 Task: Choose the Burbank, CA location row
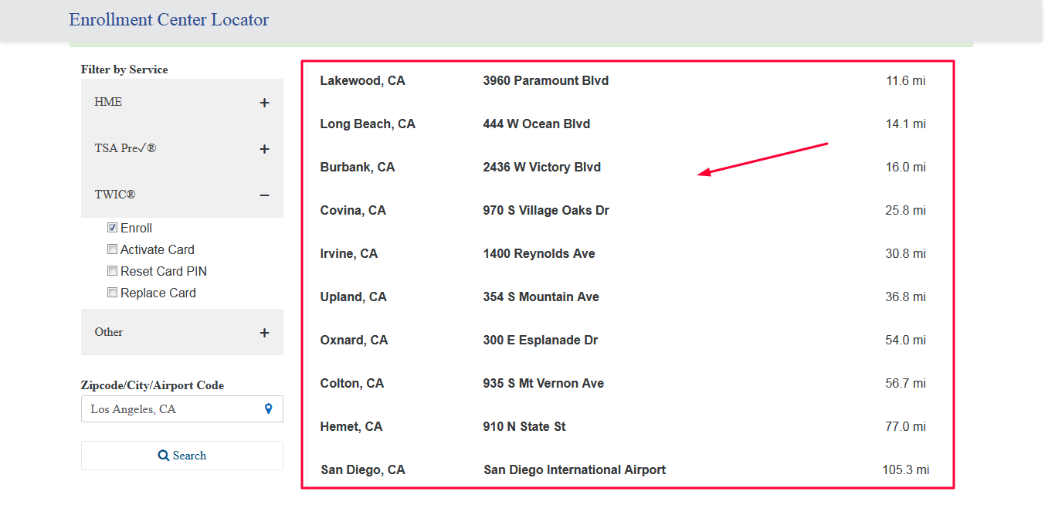[x=627, y=167]
